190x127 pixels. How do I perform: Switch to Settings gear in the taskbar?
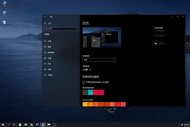[43, 124]
